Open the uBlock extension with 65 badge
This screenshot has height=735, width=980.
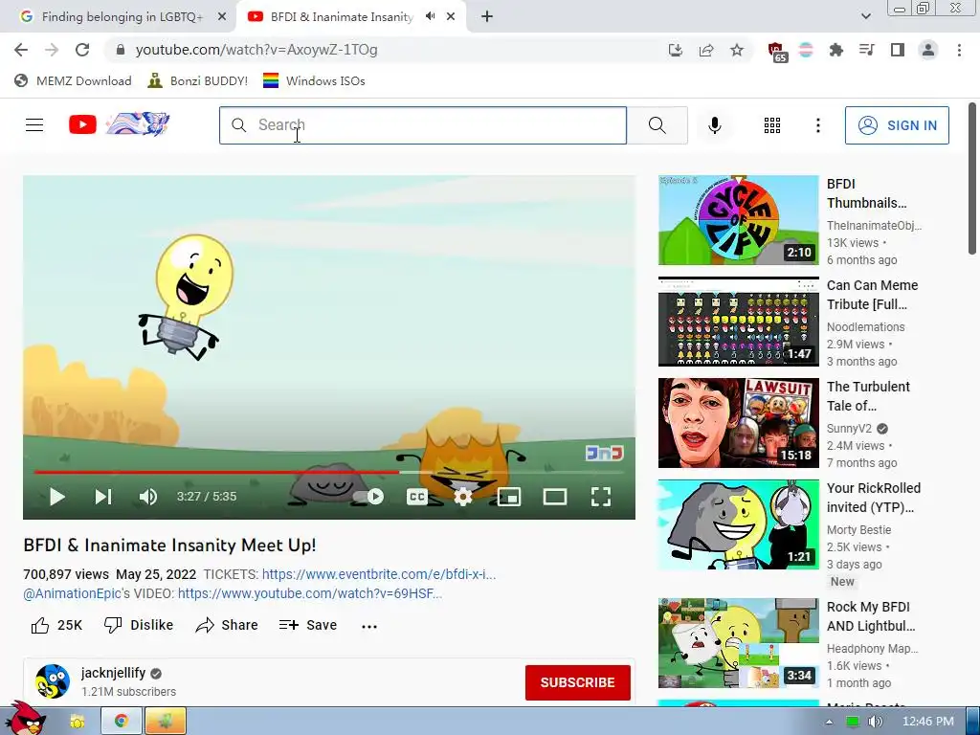[x=777, y=52]
